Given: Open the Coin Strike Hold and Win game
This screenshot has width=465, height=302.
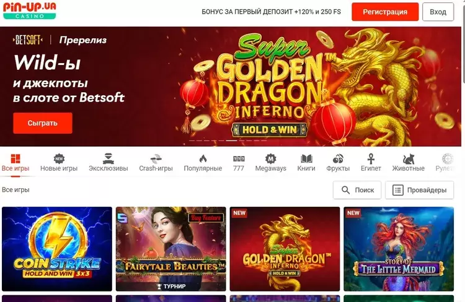Looking at the screenshot, I should coord(57,249).
